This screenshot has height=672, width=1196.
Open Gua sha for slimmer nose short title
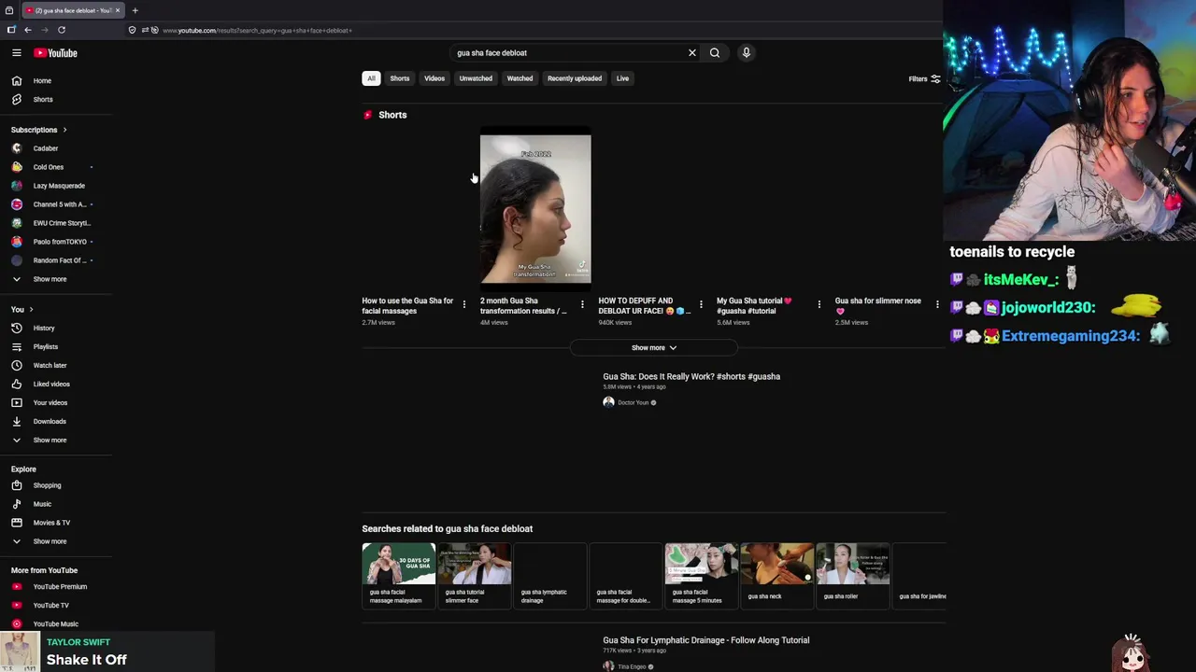tap(878, 305)
